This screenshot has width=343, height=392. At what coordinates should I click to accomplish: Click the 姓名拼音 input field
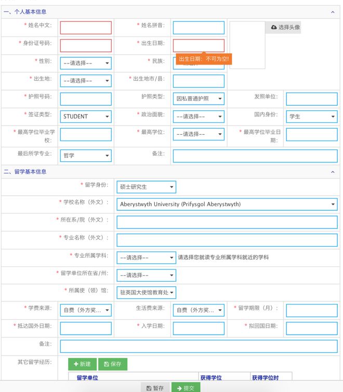pos(199,28)
